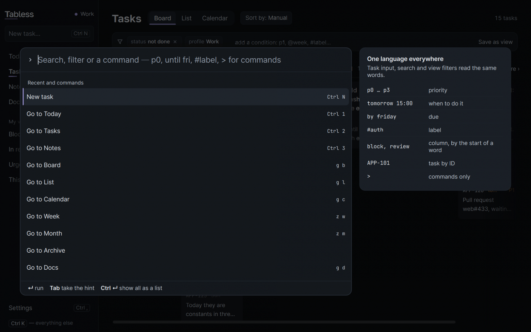
Task: Open the Sort by: Manual dropdown
Action: [x=266, y=18]
